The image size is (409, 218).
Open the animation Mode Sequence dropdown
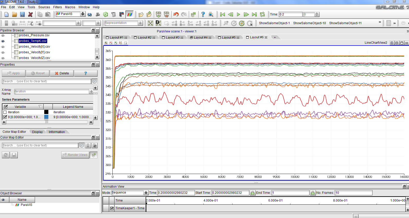click(x=146, y=193)
